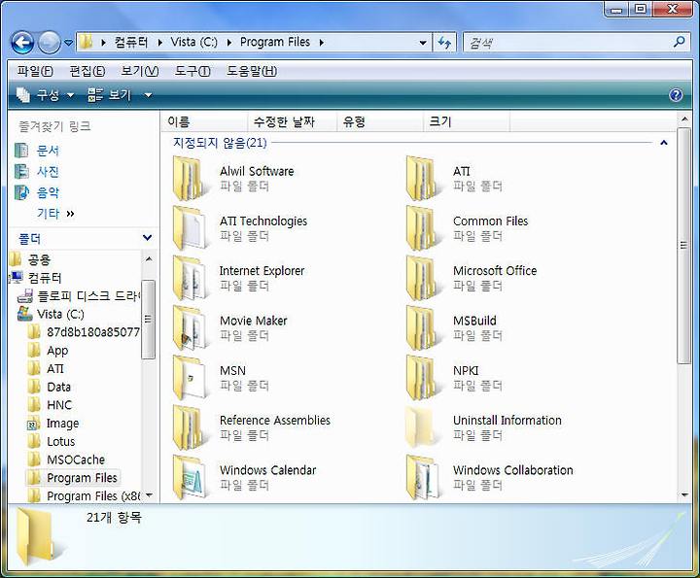Sort by the 크기 column header
The height and width of the screenshot is (578, 700).
pos(466,121)
